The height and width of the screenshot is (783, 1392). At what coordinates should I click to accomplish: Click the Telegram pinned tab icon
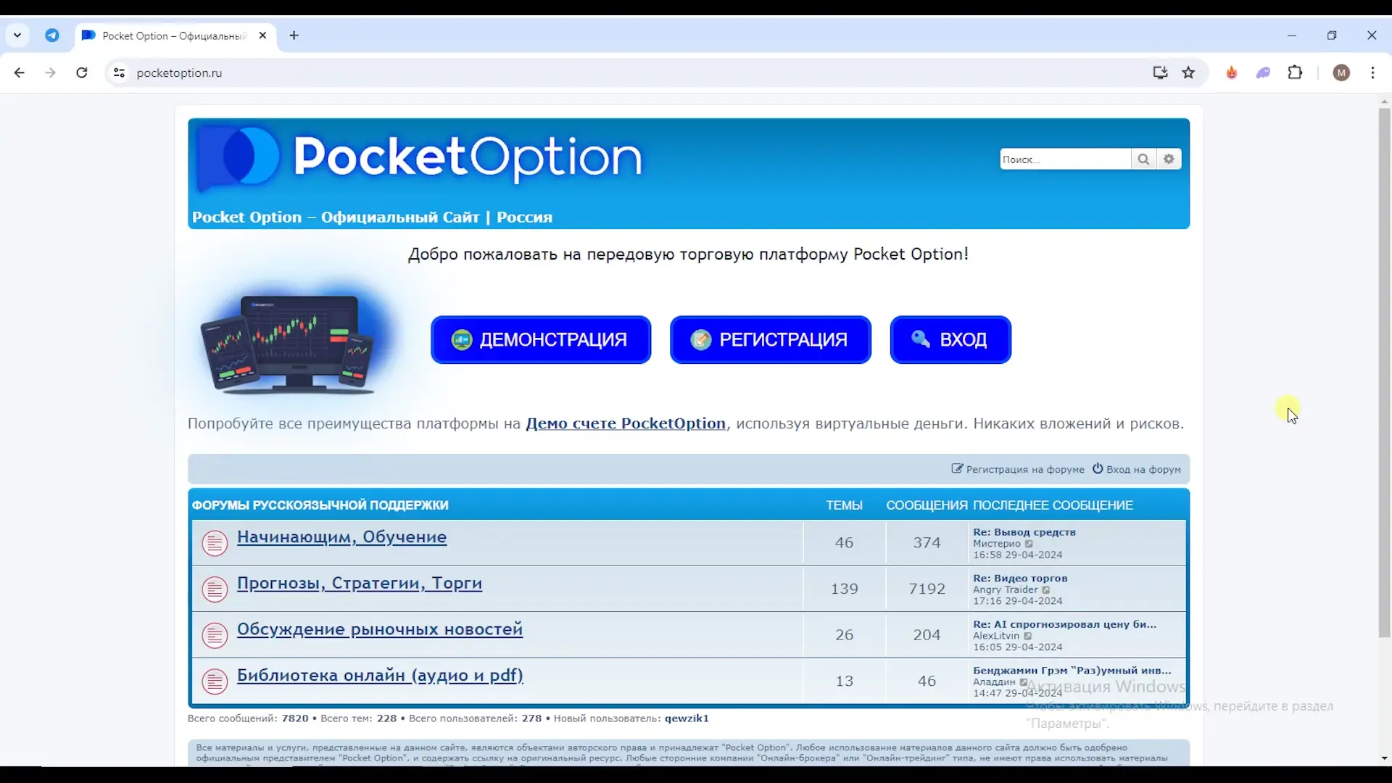52,36
